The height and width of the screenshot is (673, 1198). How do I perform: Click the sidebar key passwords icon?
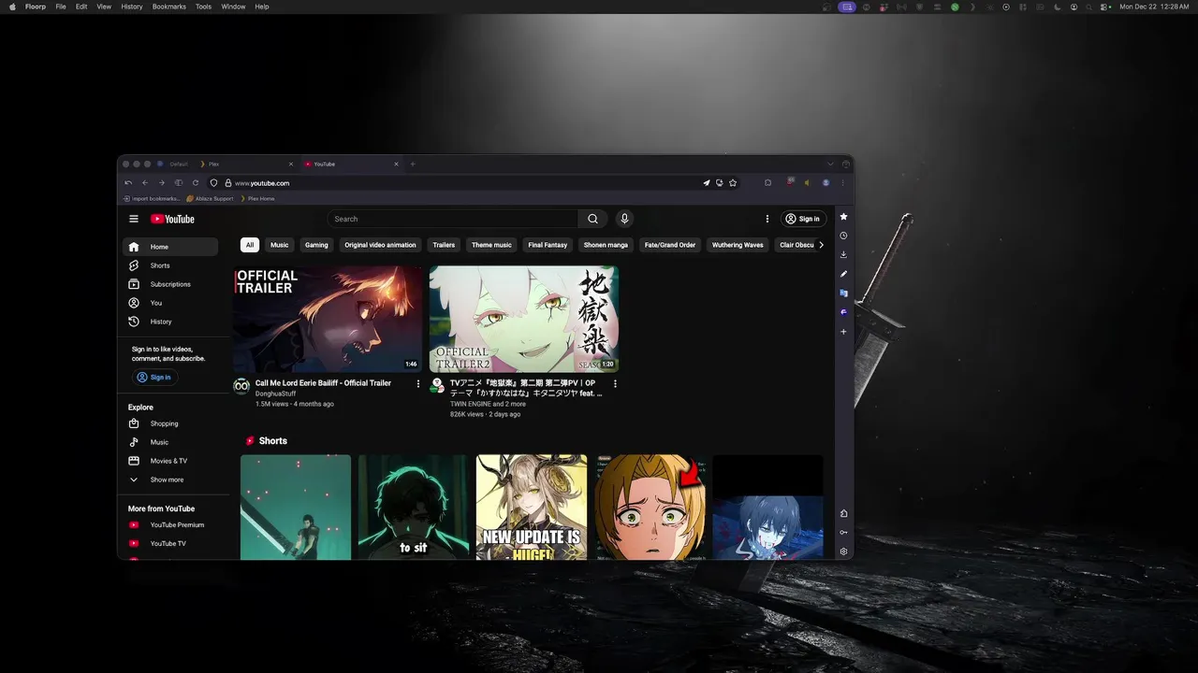click(843, 533)
